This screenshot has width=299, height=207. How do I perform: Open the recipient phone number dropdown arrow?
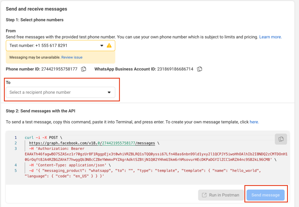109,92
